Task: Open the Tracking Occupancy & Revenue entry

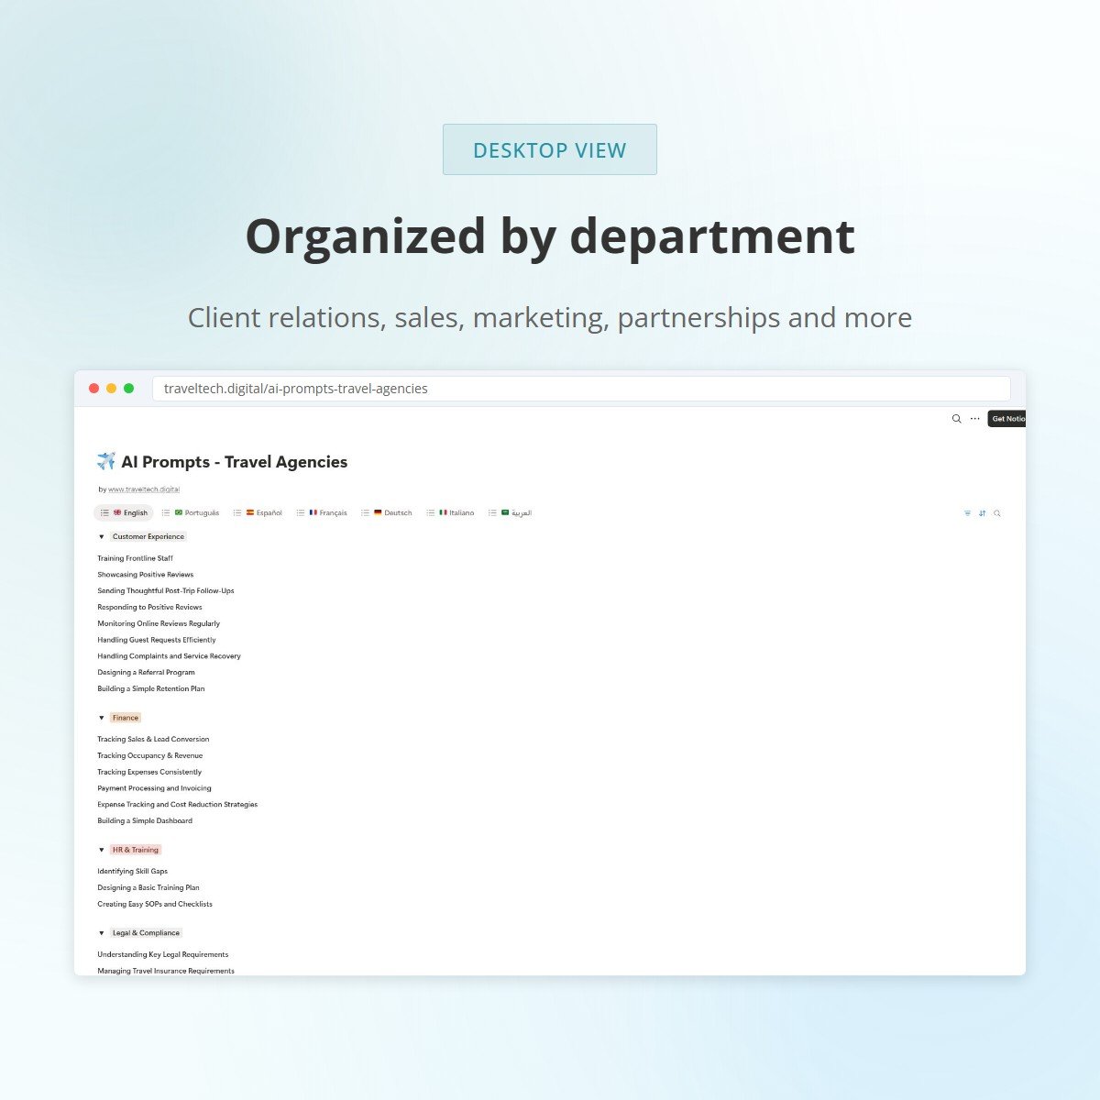Action: 149,756
